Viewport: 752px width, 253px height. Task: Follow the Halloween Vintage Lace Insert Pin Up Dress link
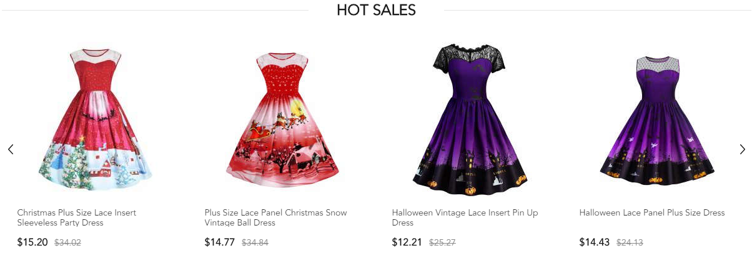point(465,217)
